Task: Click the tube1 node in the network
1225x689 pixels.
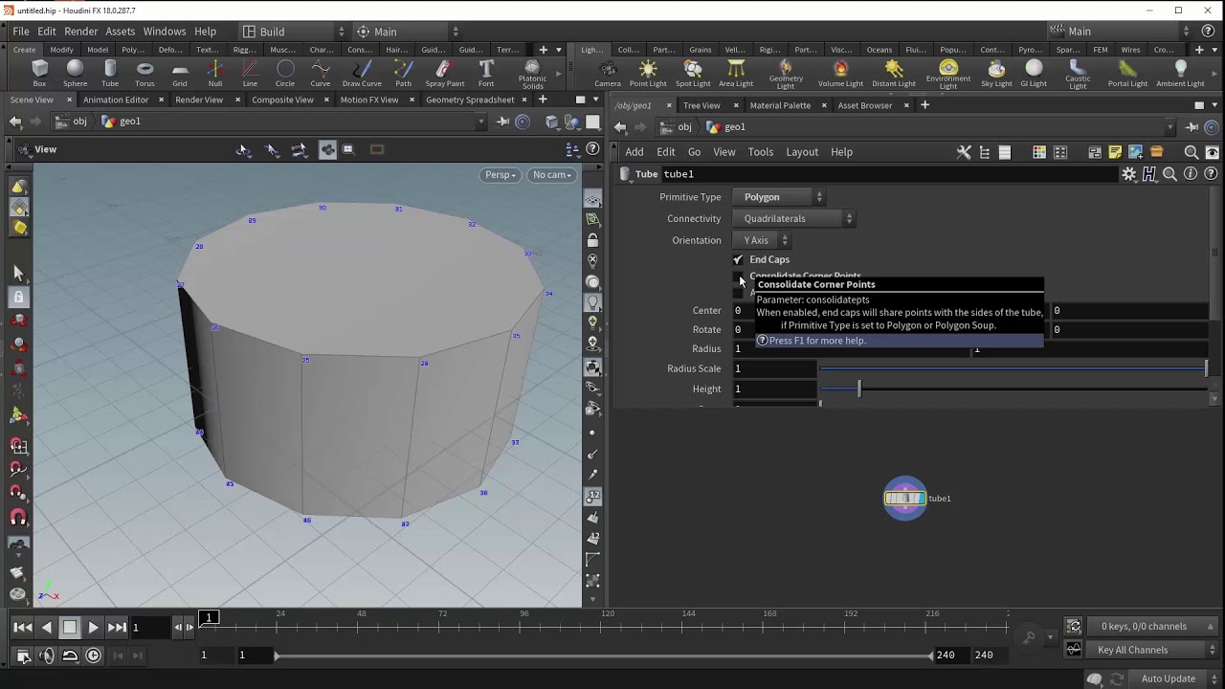Action: click(x=904, y=498)
